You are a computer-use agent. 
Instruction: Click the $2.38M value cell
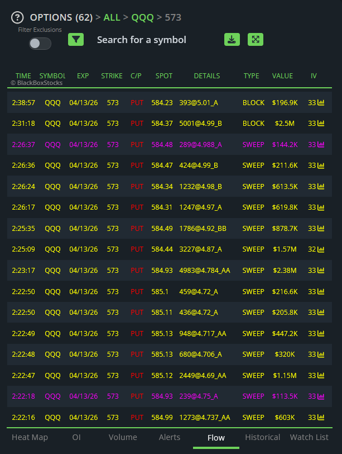tap(285, 271)
